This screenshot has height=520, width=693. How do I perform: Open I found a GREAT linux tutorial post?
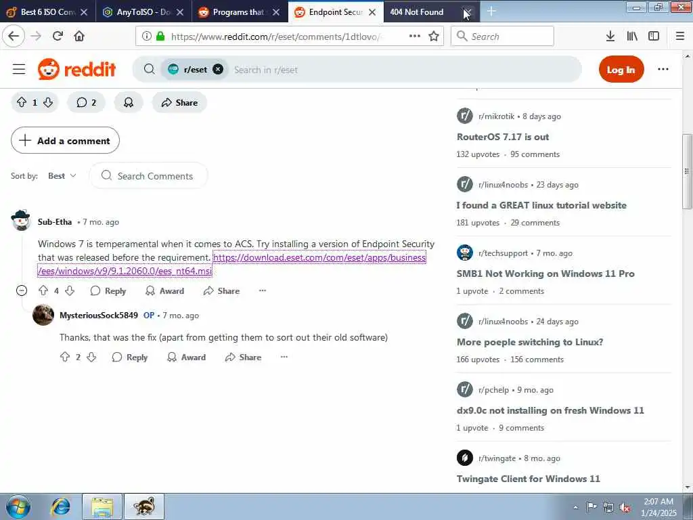pos(541,205)
